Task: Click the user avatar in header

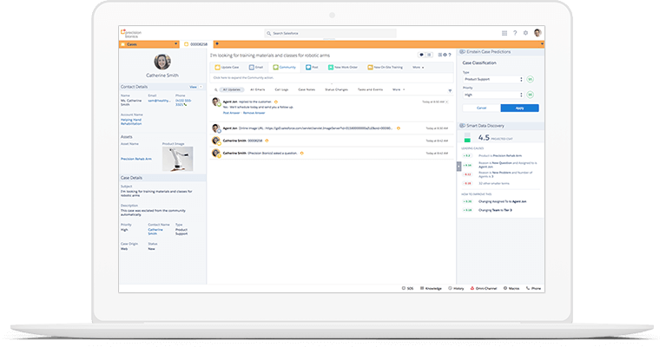Action: click(537, 33)
